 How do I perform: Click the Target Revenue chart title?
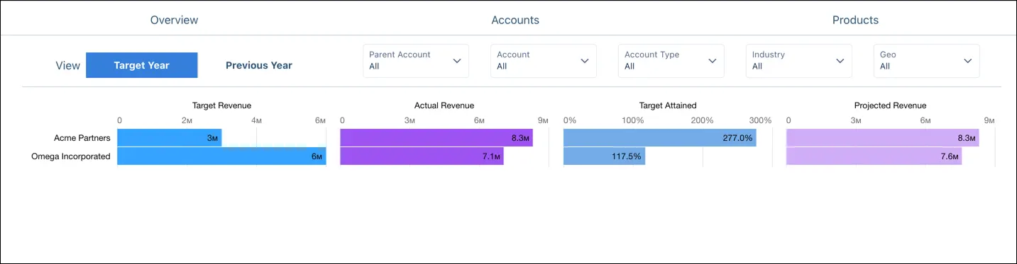tap(222, 105)
